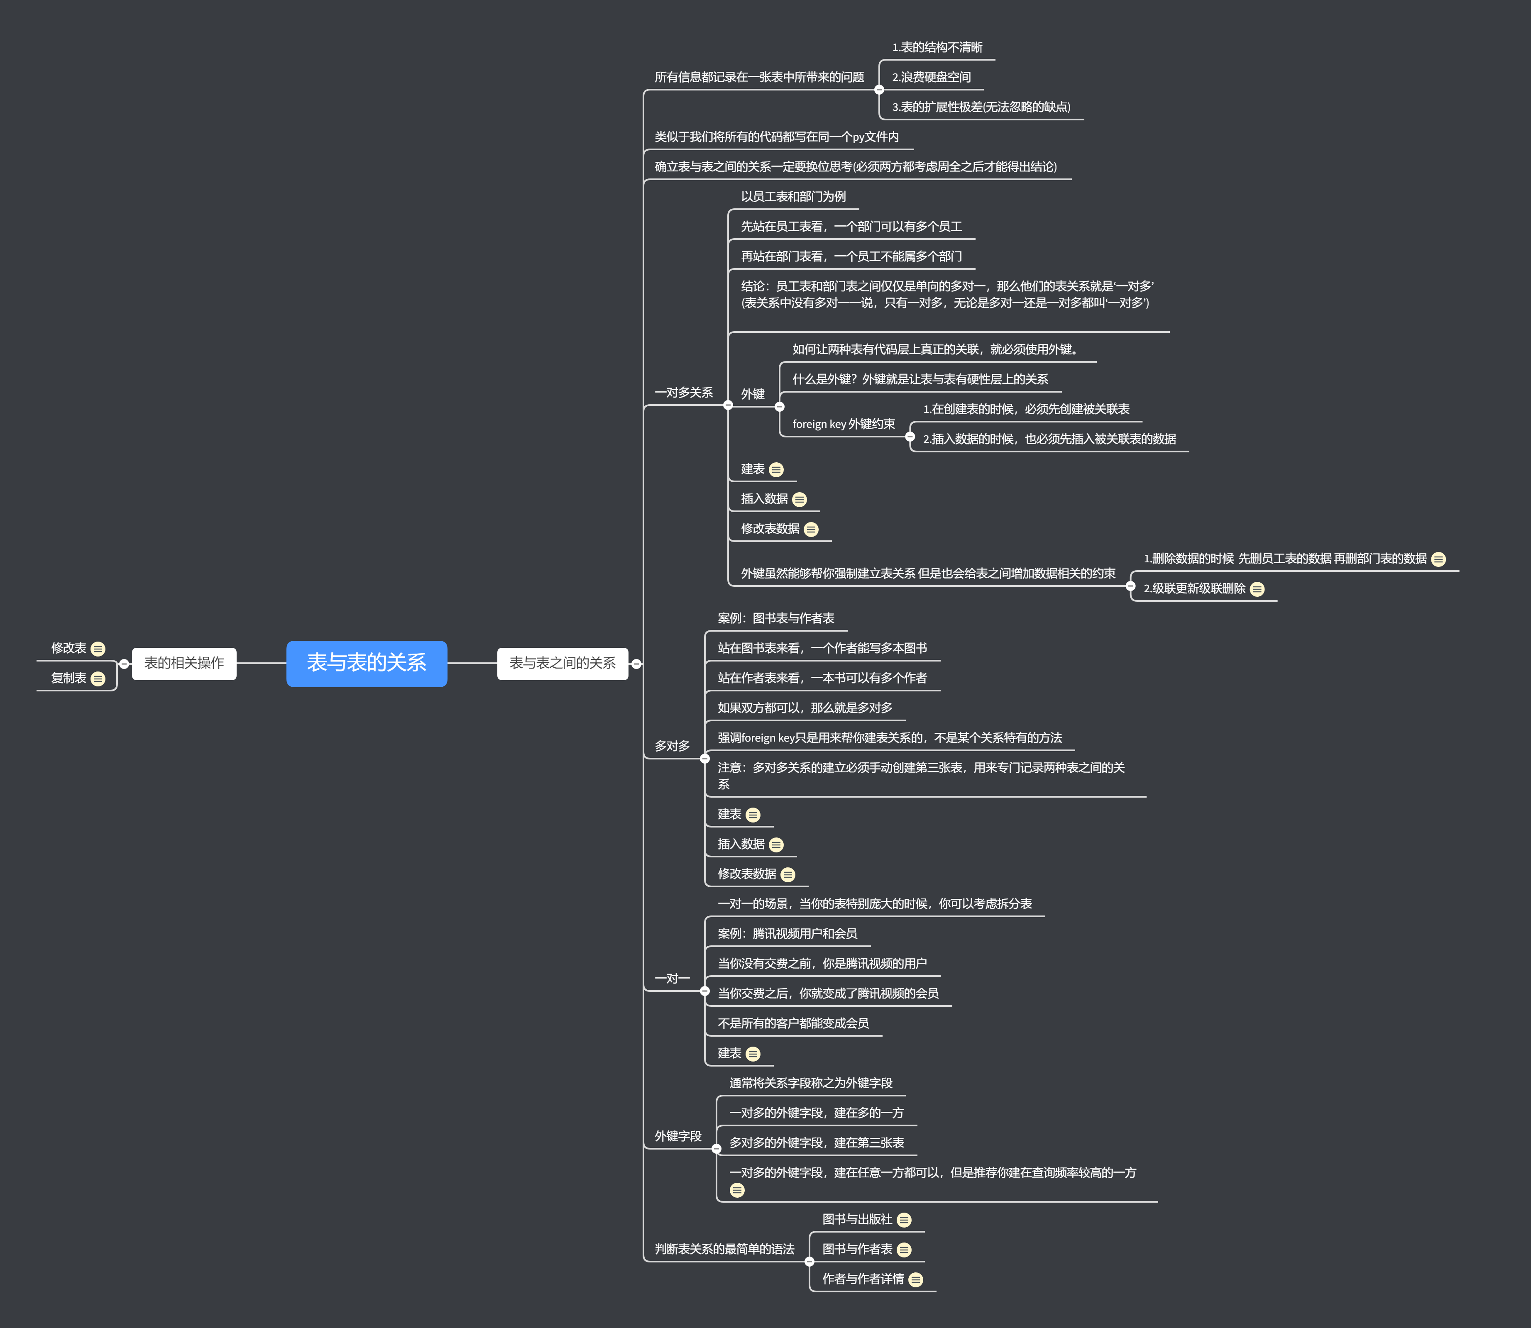Viewport: 1531px width, 1328px height.
Task: Open note icon beside 2.级联更新级联删除
Action: 1257,589
